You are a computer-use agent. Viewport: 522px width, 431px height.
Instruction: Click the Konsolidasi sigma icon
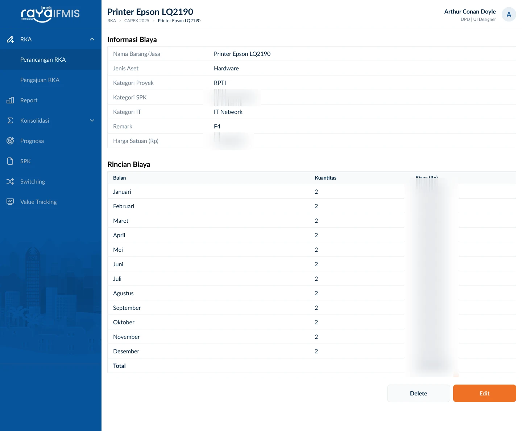(10, 120)
